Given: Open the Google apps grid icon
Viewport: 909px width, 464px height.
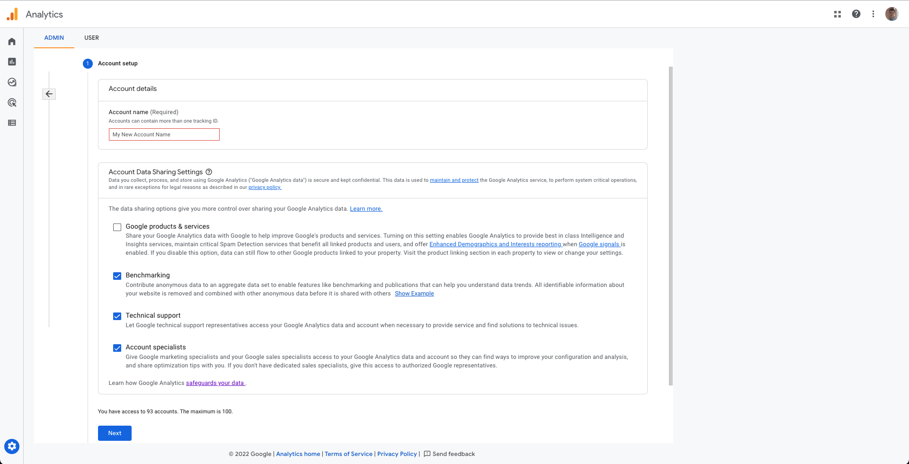Looking at the screenshot, I should point(837,14).
